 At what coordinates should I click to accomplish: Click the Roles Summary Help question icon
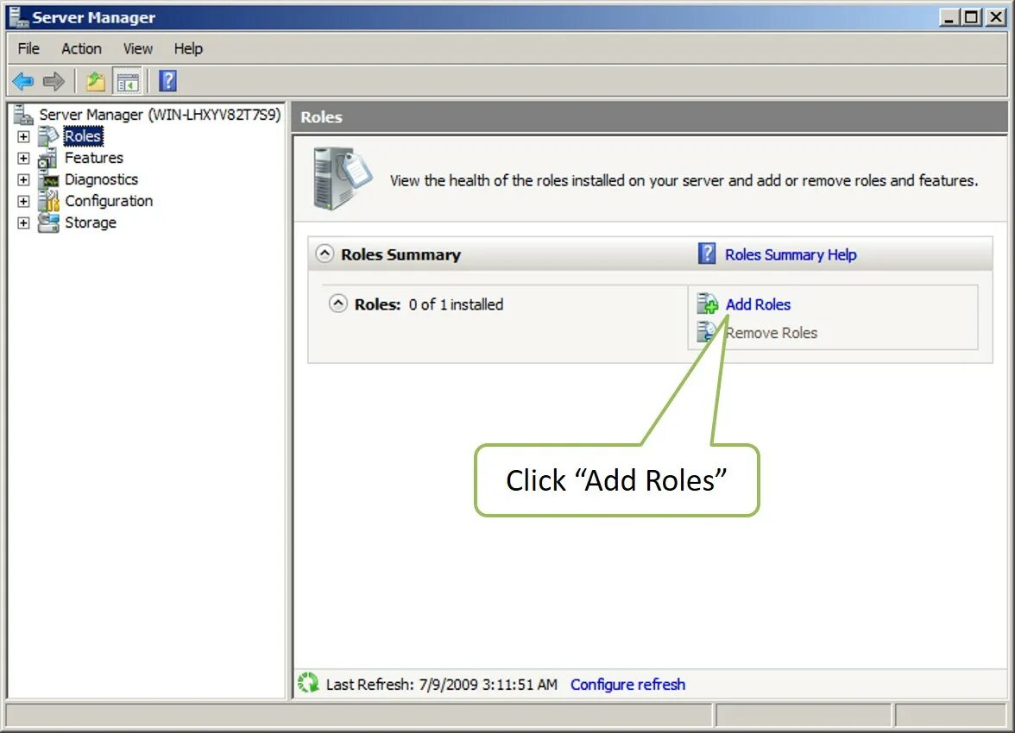click(x=707, y=254)
